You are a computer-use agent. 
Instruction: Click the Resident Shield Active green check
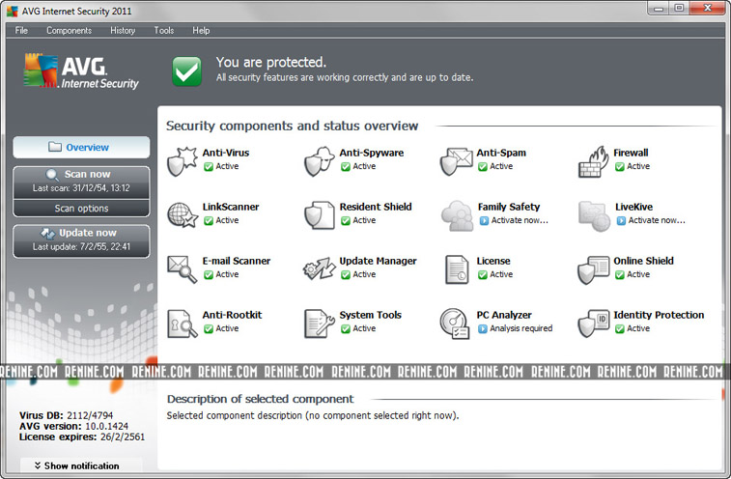[x=346, y=220]
